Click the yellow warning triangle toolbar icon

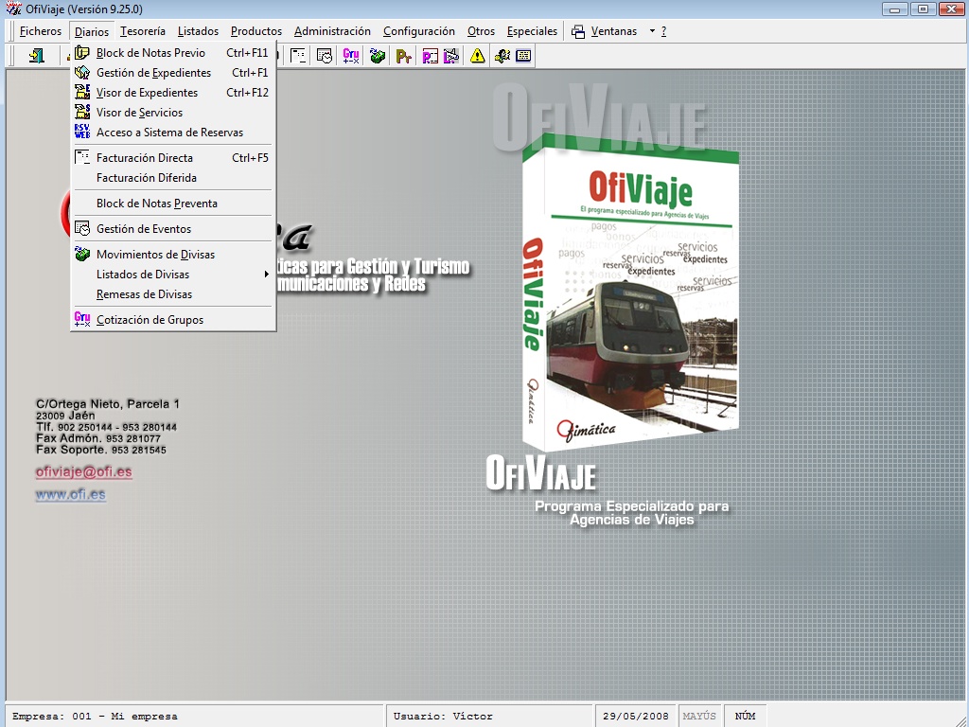coord(478,56)
